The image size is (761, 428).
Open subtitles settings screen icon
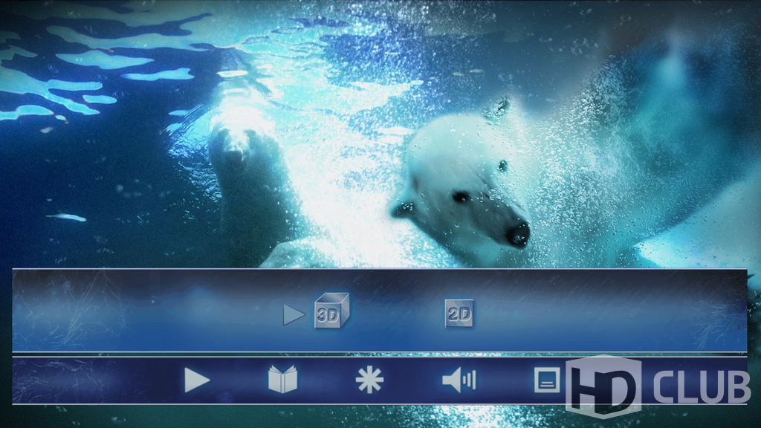[547, 380]
